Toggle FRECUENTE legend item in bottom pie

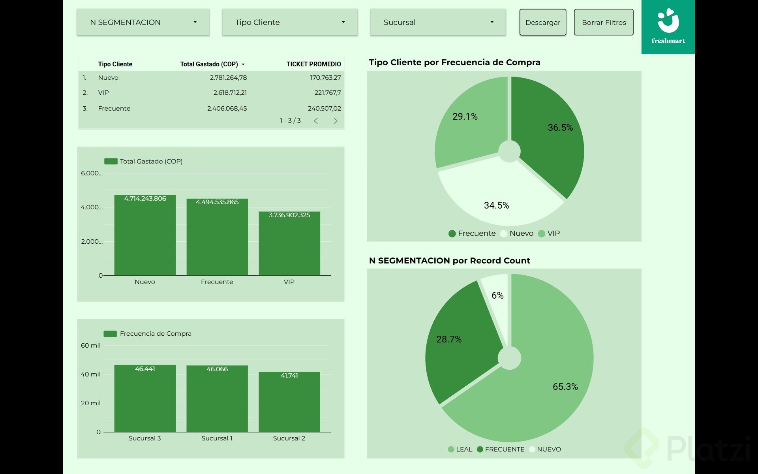click(x=504, y=449)
